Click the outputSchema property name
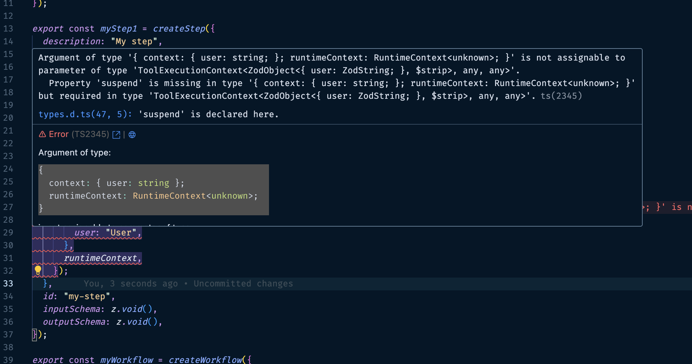The image size is (692, 364). [x=74, y=322]
